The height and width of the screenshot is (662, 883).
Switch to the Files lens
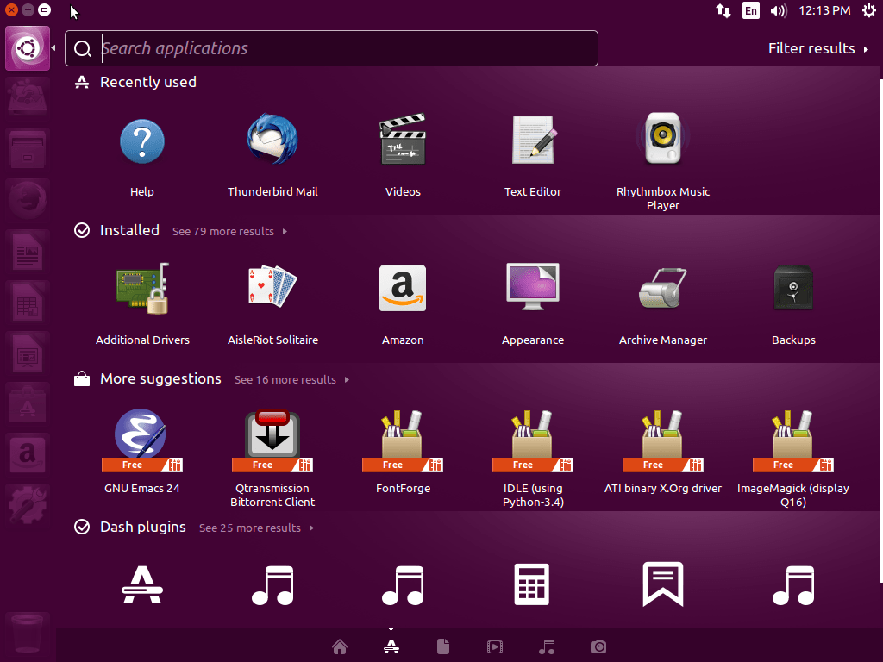(443, 646)
